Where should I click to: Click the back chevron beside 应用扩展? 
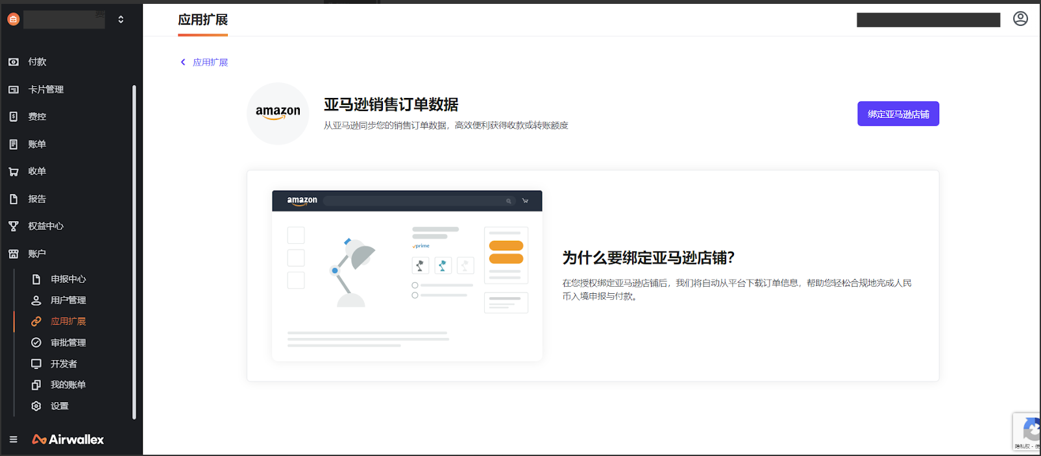[183, 62]
